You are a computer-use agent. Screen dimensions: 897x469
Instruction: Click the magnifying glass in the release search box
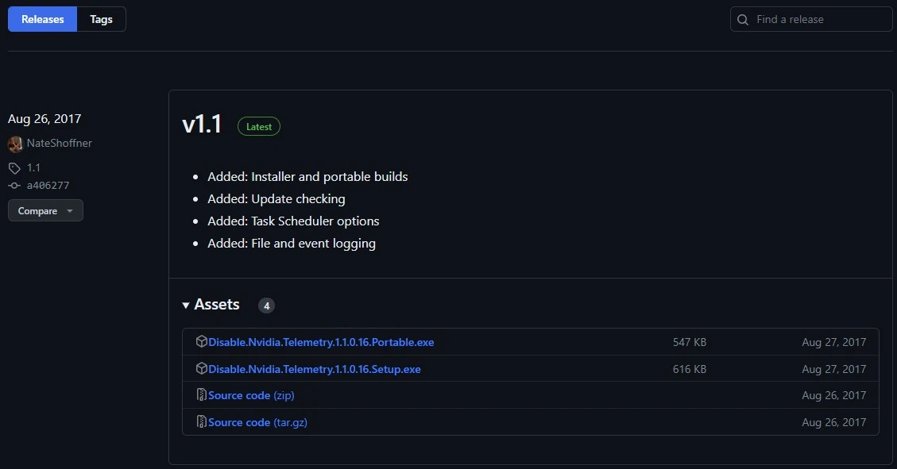(742, 19)
